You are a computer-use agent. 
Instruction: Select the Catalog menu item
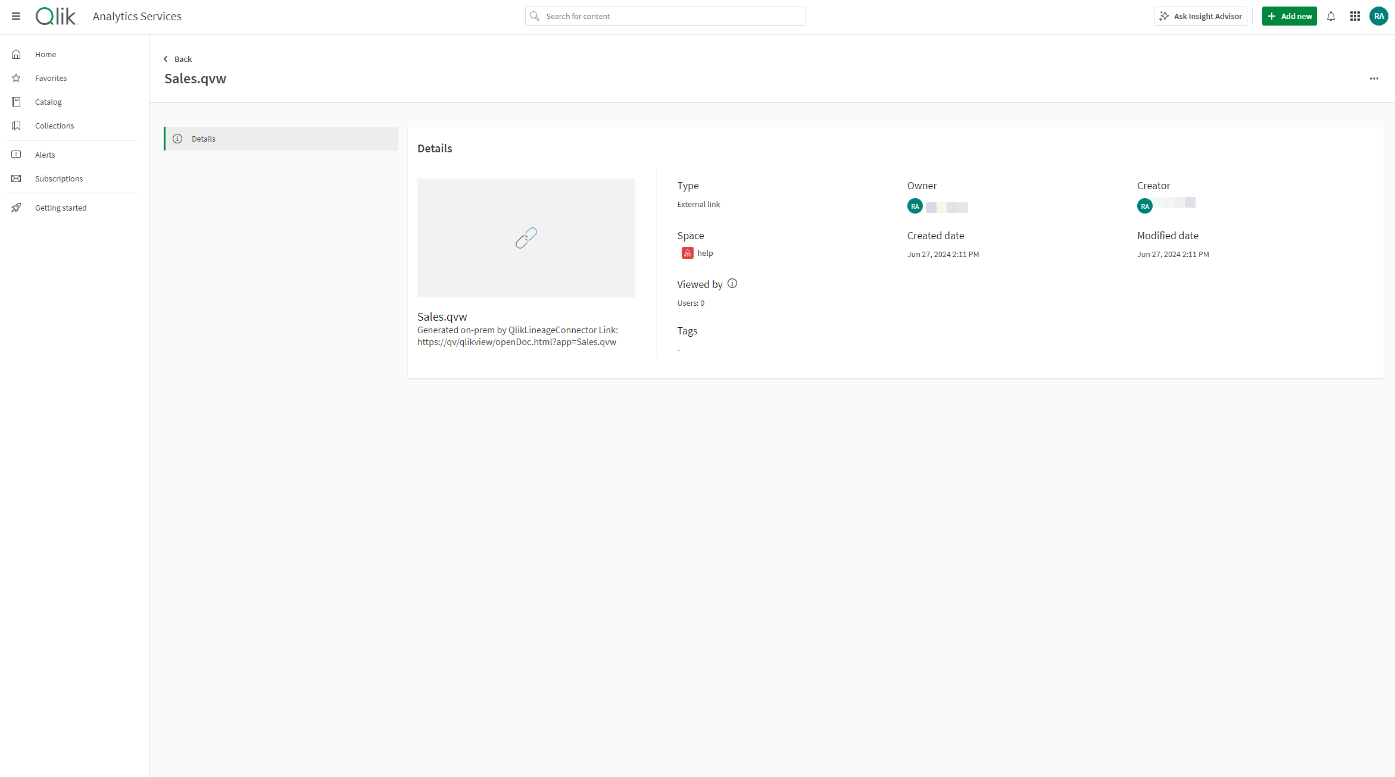pos(48,101)
